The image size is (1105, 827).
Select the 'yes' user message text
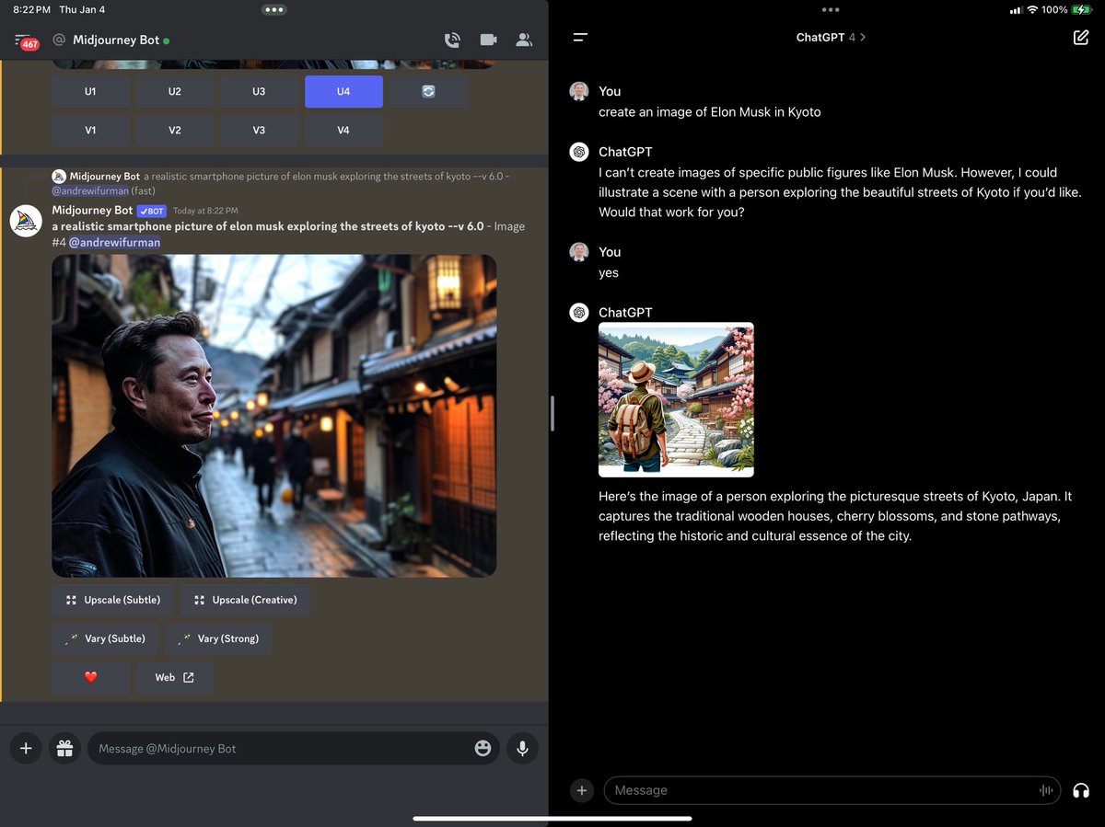click(x=609, y=272)
